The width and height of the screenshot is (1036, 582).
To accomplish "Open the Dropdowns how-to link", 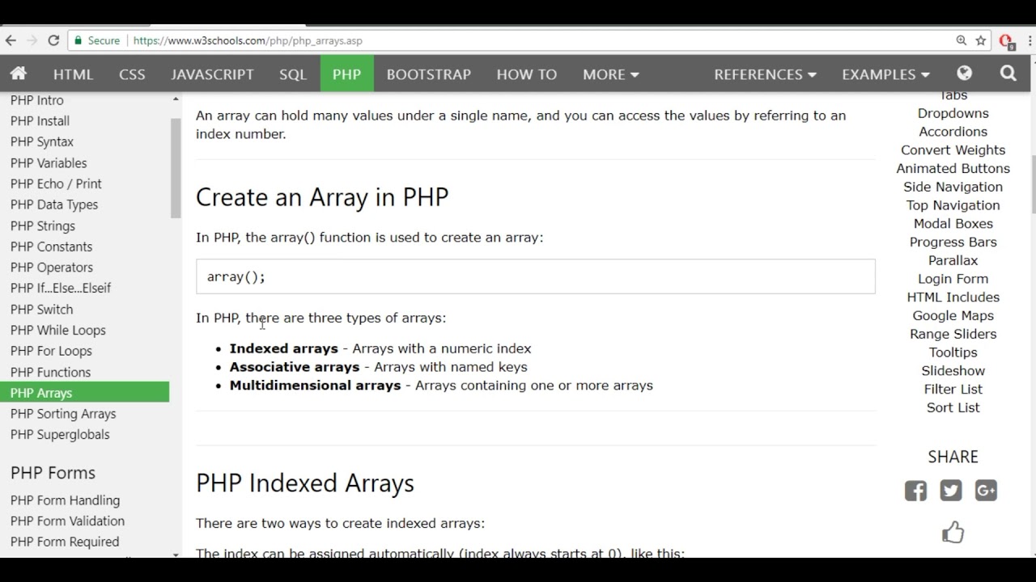I will pyautogui.click(x=953, y=113).
